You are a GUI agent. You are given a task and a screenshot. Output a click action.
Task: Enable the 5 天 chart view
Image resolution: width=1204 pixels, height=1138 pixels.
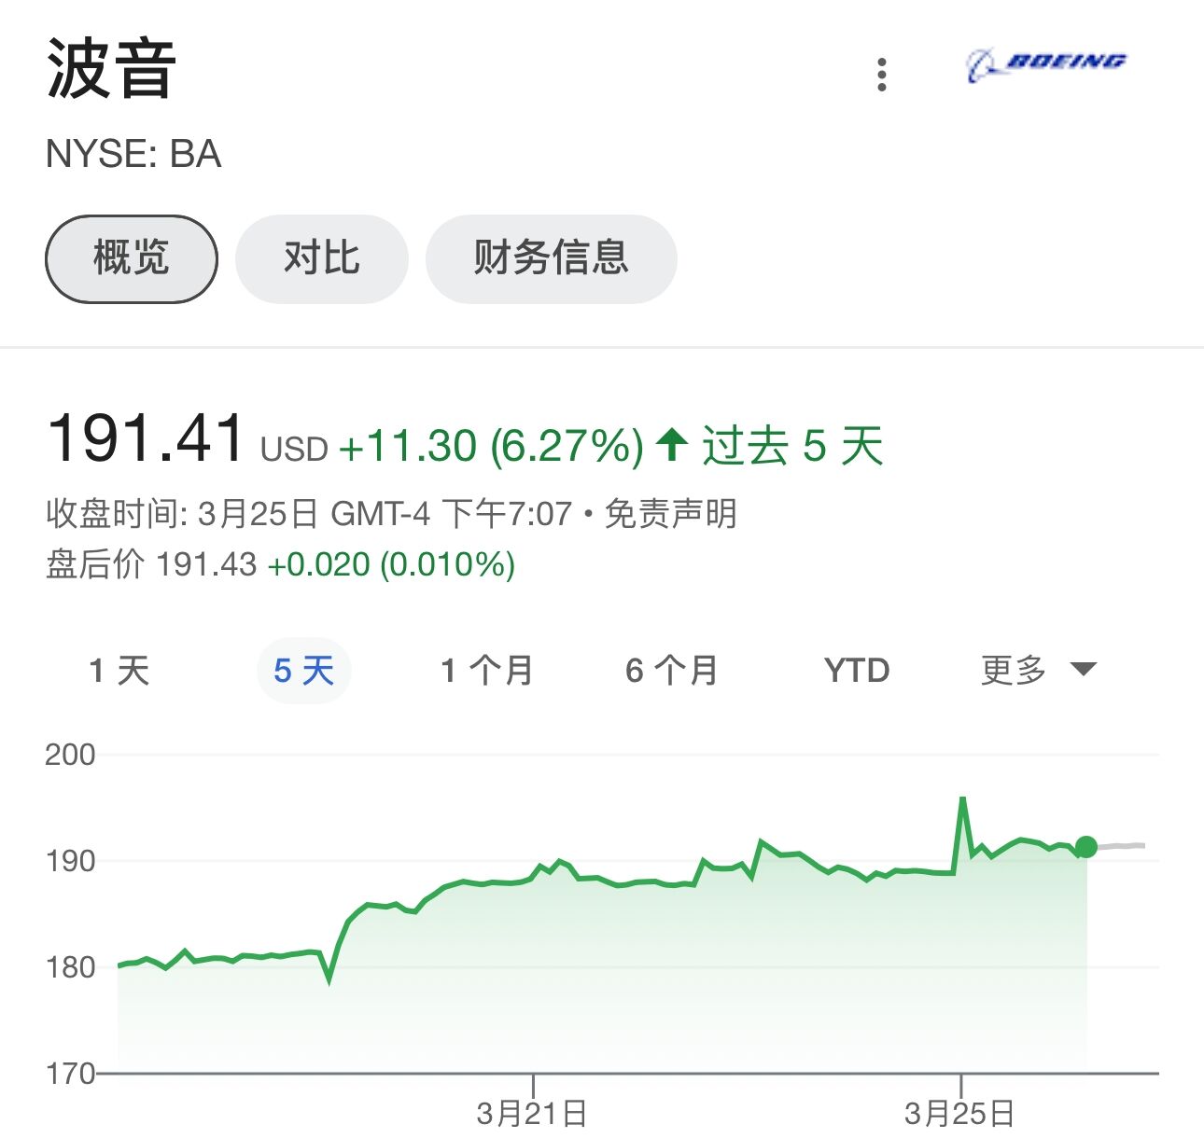(x=303, y=670)
